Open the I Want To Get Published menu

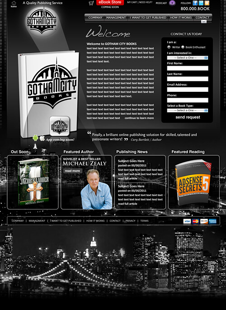pyautogui.click(x=148, y=18)
